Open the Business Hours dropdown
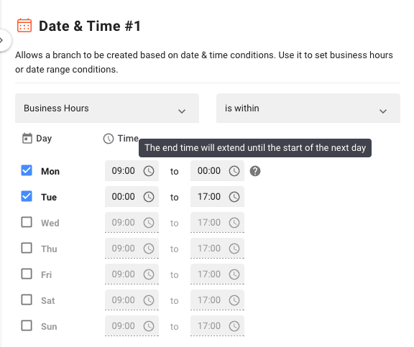The image size is (414, 347). (x=107, y=108)
